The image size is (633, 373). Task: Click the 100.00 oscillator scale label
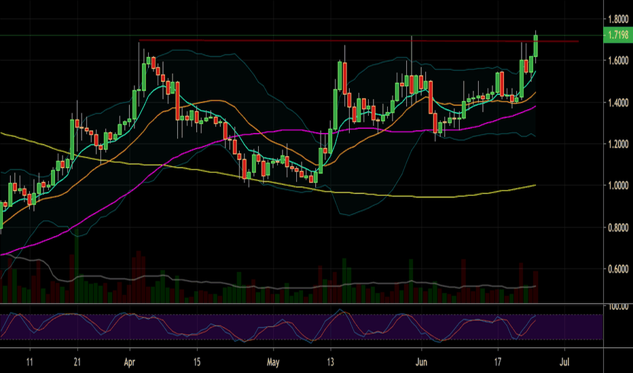pos(619,307)
